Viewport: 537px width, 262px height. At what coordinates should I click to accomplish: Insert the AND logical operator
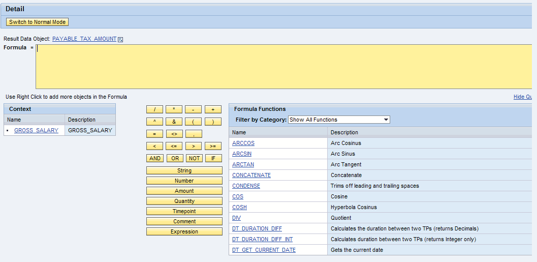pos(154,158)
